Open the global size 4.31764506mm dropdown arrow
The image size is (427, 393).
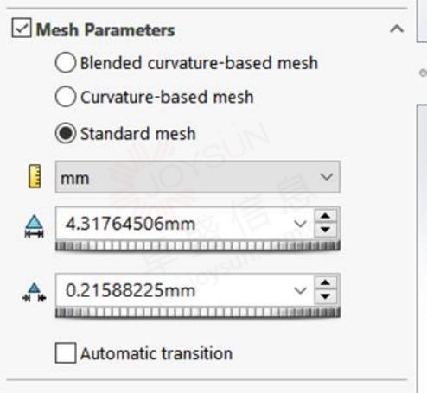[x=300, y=224]
